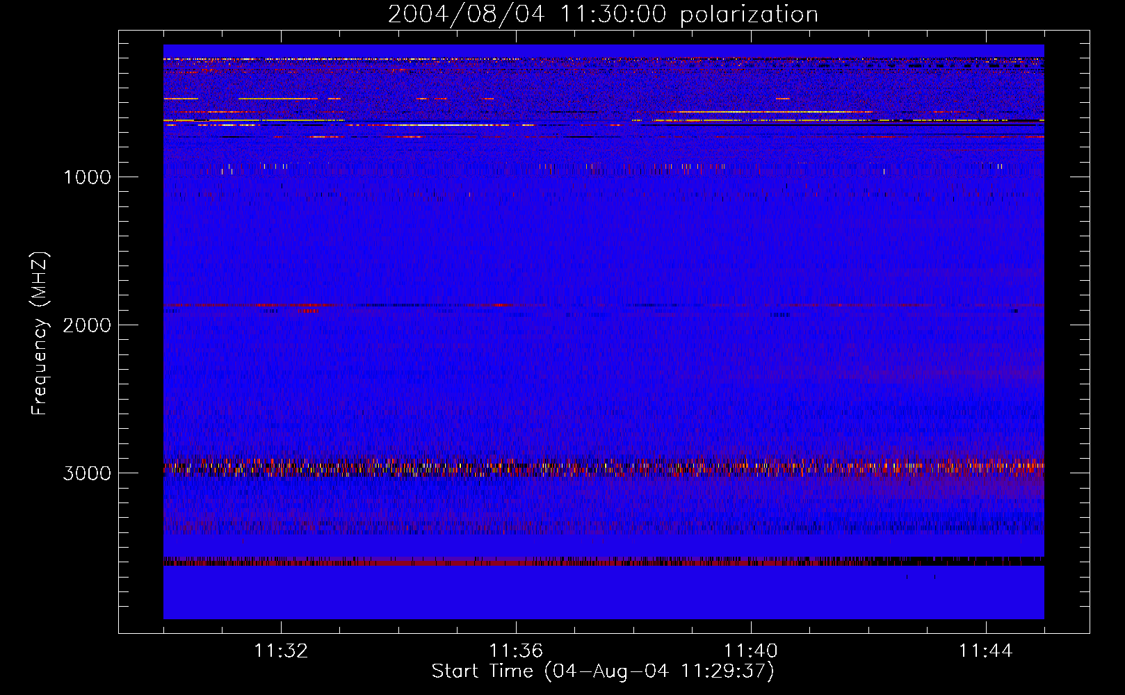1125x695 pixels.
Task: Click the 1000 frequency tick label
Action: [87, 177]
